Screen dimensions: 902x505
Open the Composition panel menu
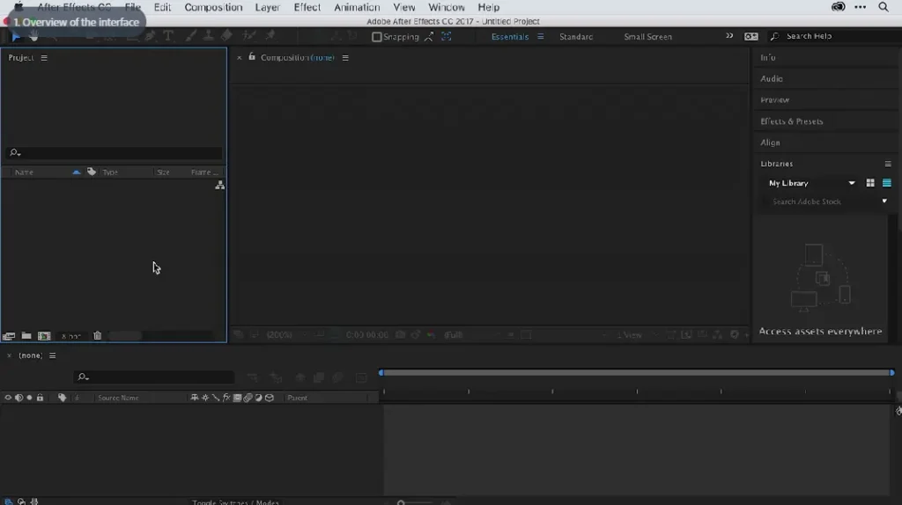coord(345,57)
